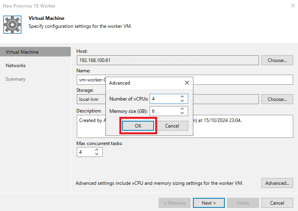Viewport: 298px width, 211px height.
Task: Click the Host field showing 192.168.100.61
Action: pos(168,60)
